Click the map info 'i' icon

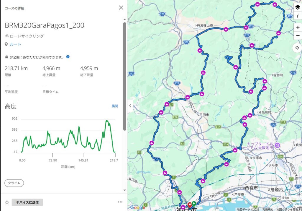(x=297, y=16)
